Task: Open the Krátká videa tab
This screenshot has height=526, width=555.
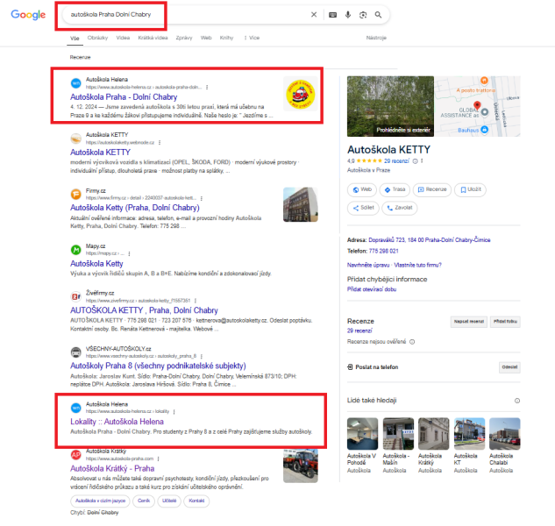Action: (153, 38)
